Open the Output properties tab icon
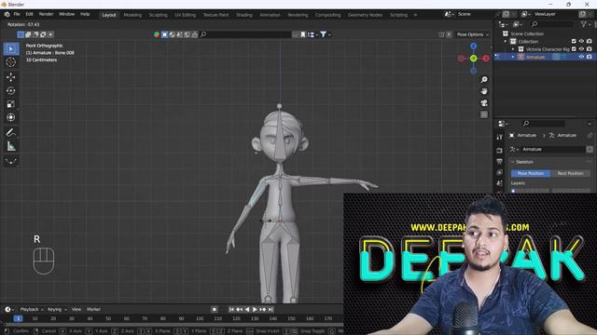Image resolution: width=597 pixels, height=335 pixels. (x=500, y=161)
